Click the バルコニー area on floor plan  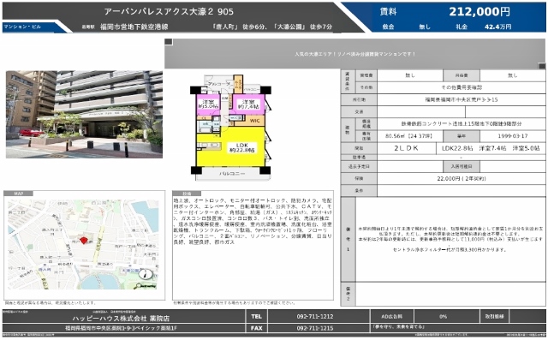(x=232, y=174)
